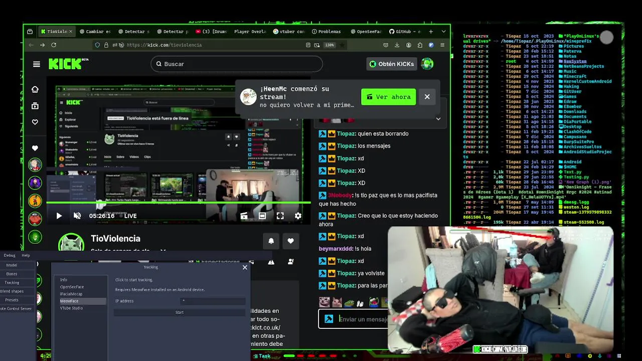Click the Blend shapes side button
Screen dimensions: 642x361
tap(12, 291)
